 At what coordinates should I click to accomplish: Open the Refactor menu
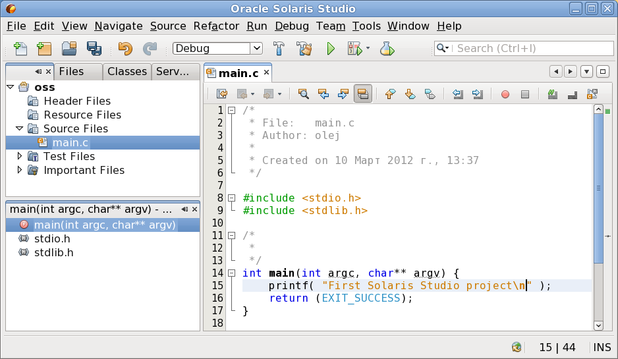216,26
